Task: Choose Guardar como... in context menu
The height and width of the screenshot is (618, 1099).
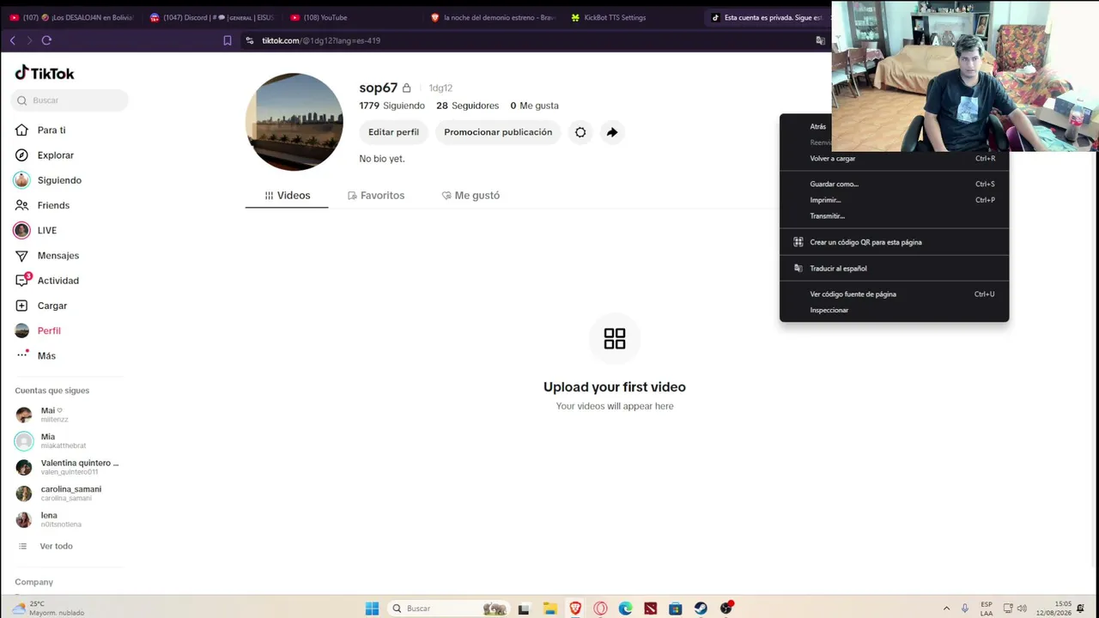Action: [x=894, y=184]
